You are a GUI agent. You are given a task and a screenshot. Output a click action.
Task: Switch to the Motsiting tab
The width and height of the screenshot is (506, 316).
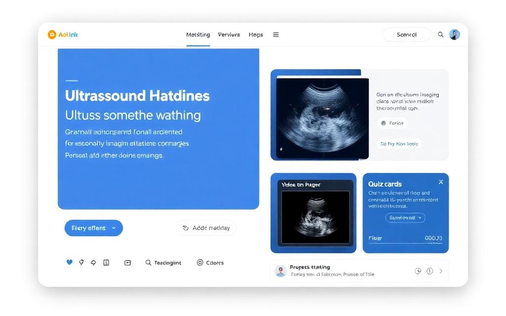198,35
